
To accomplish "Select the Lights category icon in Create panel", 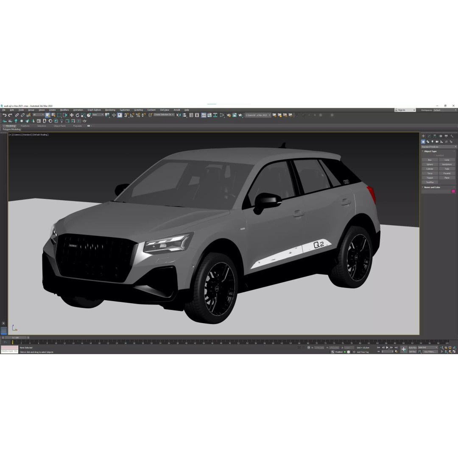I will (432, 142).
